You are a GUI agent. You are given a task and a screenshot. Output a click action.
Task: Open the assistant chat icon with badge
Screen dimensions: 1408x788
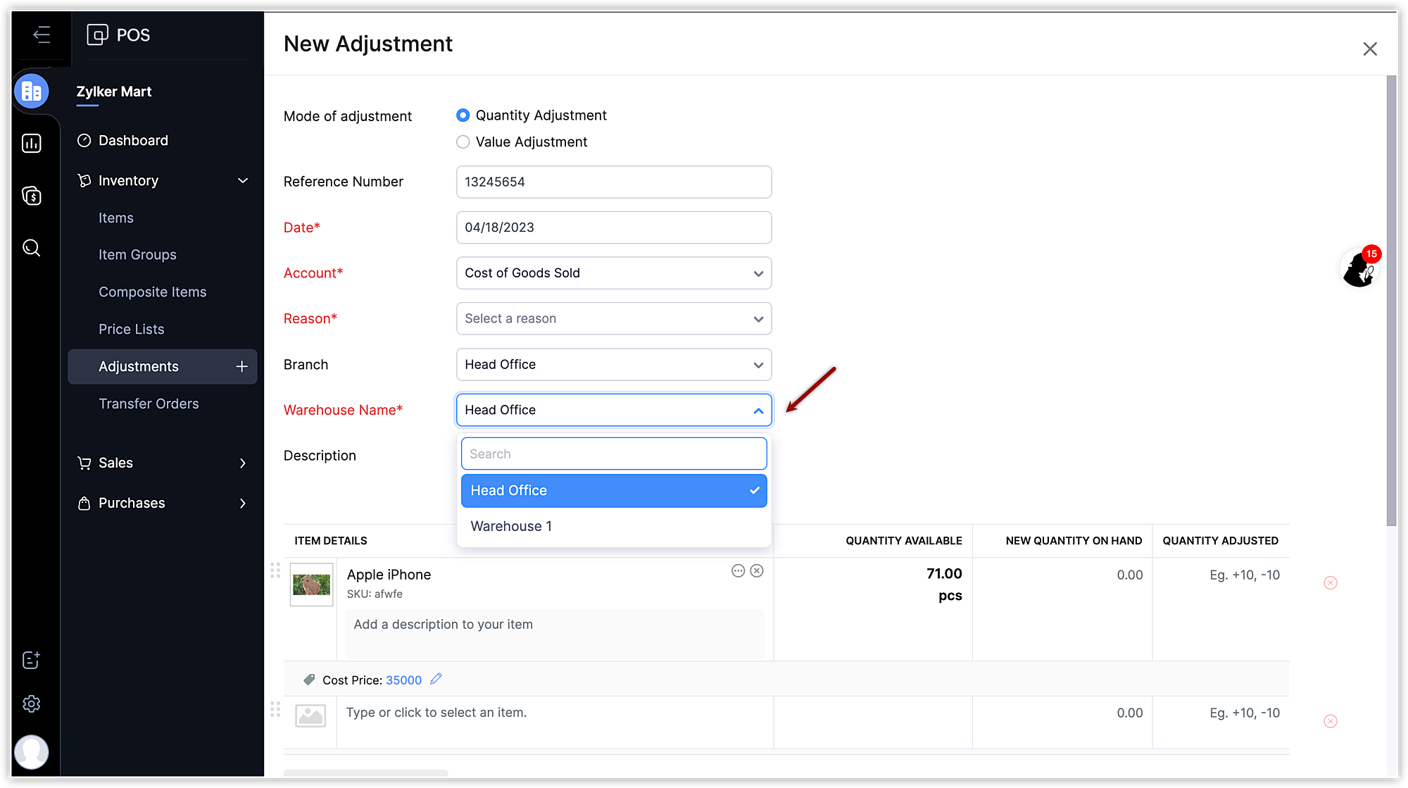point(1359,269)
